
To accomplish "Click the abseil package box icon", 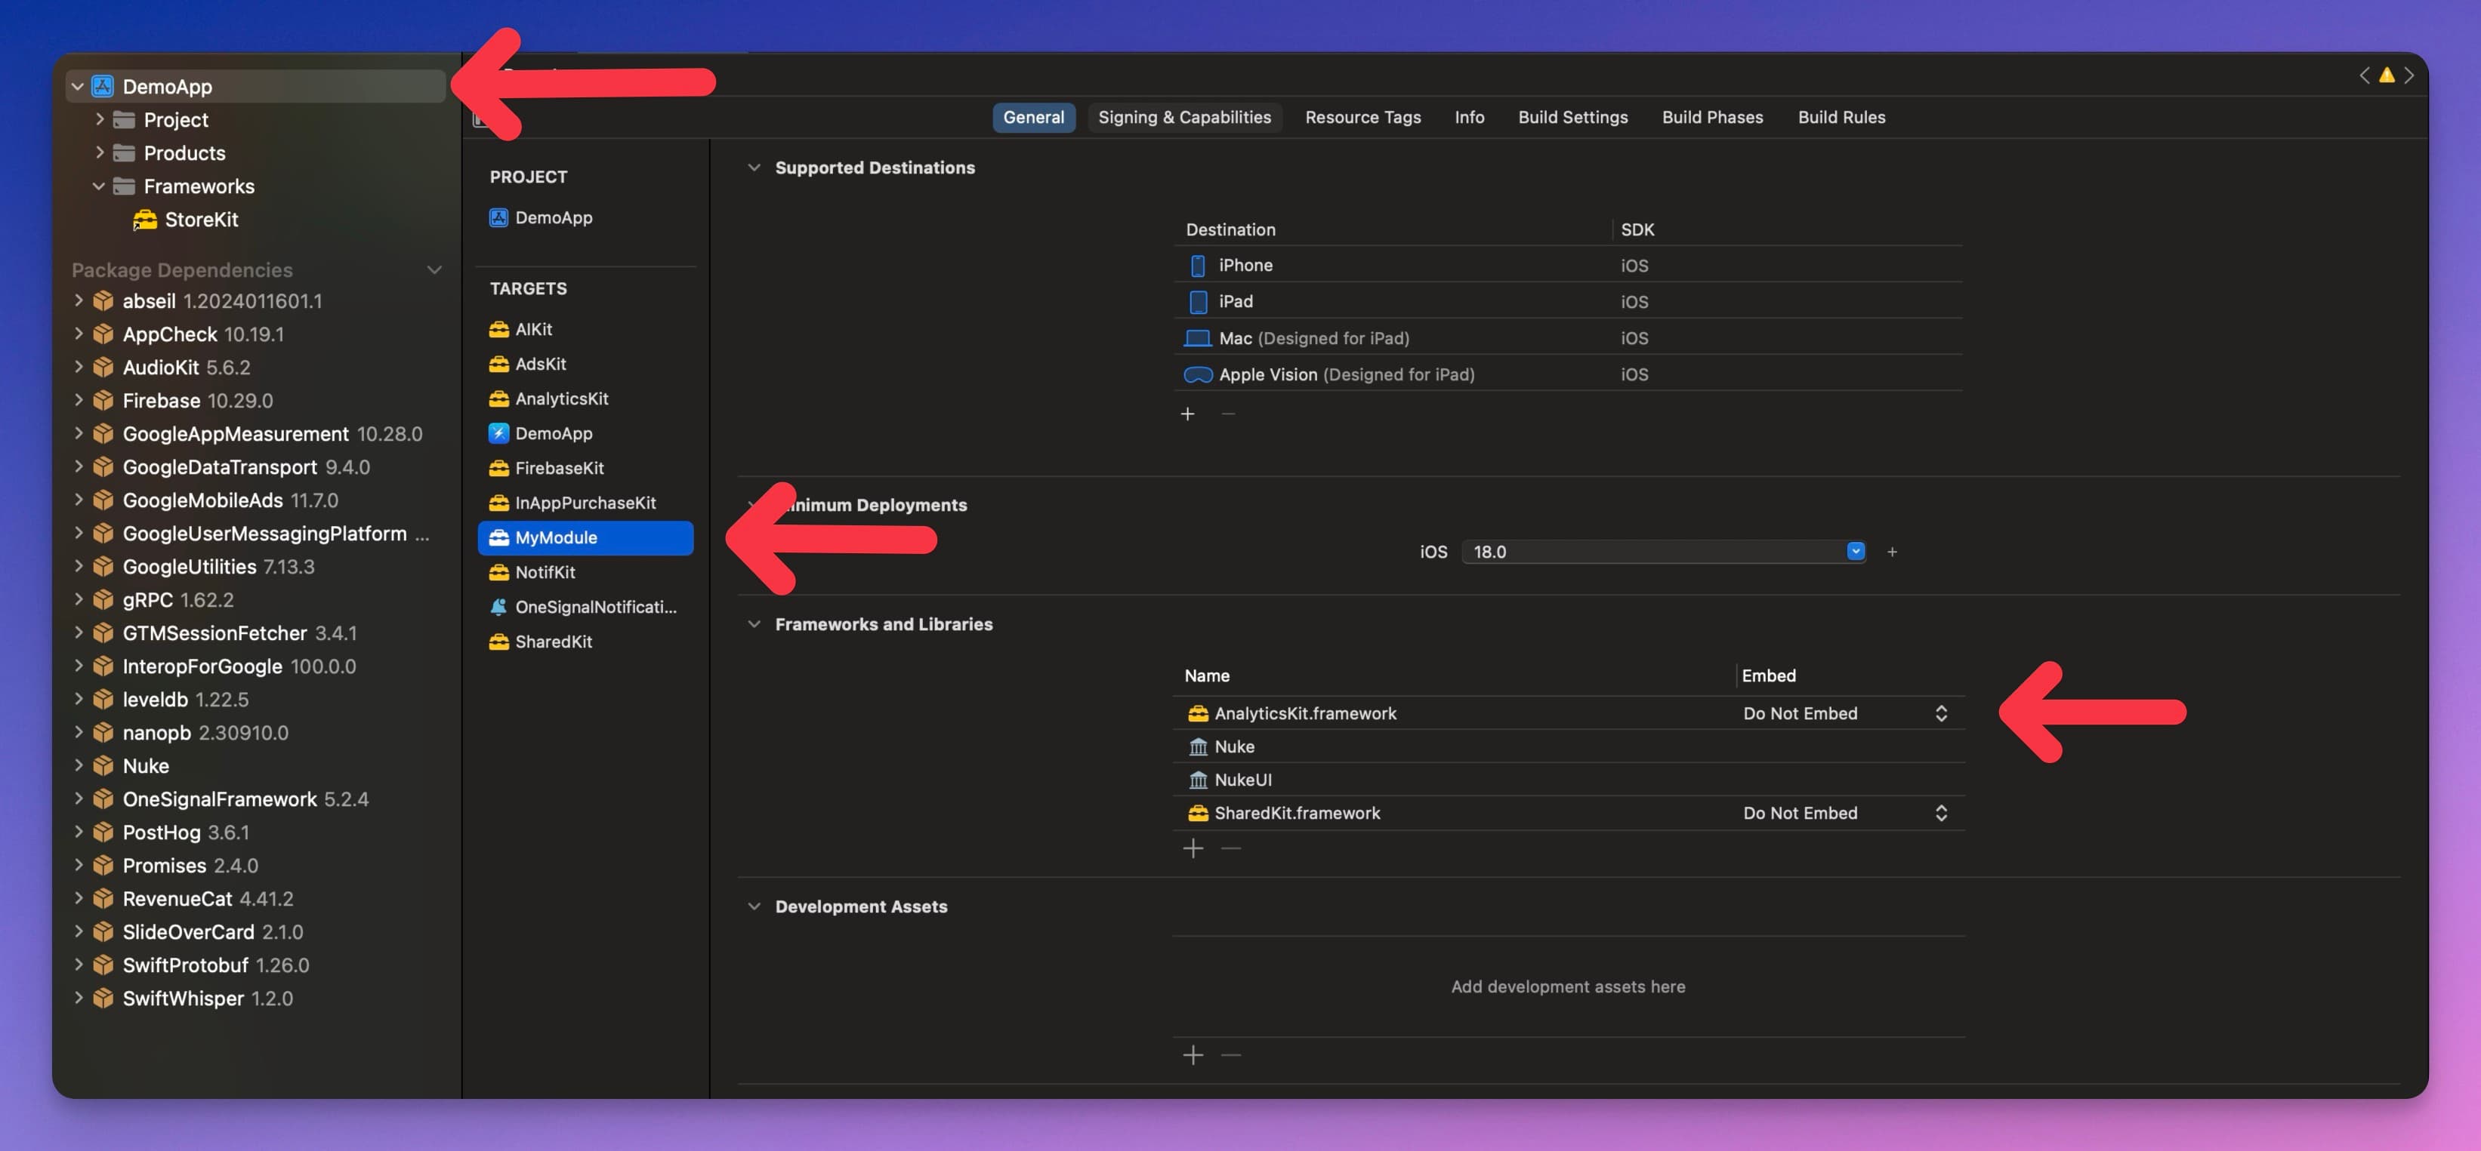I will click(103, 301).
